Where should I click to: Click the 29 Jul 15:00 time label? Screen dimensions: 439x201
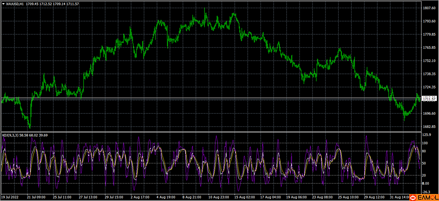click(x=114, y=197)
